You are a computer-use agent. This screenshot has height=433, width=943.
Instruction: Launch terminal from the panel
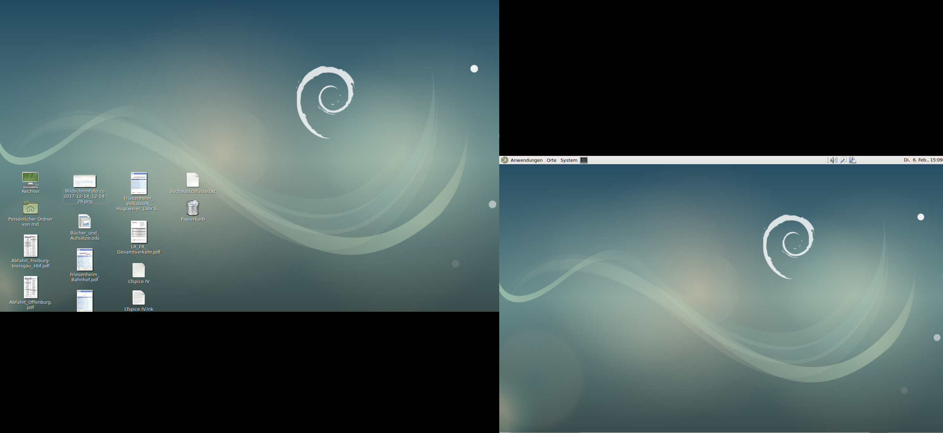[x=584, y=160]
